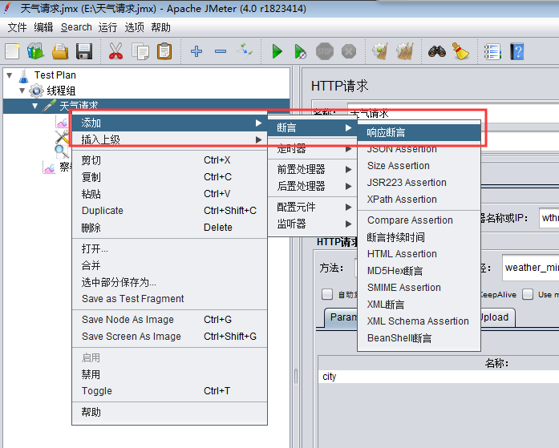Click the 天气请求 pipette sampler icon

tap(50, 106)
